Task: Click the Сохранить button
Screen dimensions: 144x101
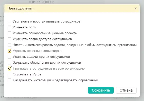Action: (x=101, y=90)
